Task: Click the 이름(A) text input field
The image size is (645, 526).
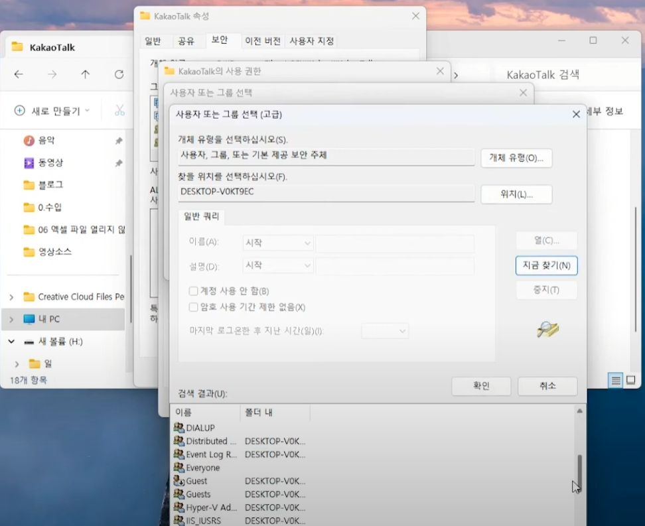Action: tap(394, 243)
